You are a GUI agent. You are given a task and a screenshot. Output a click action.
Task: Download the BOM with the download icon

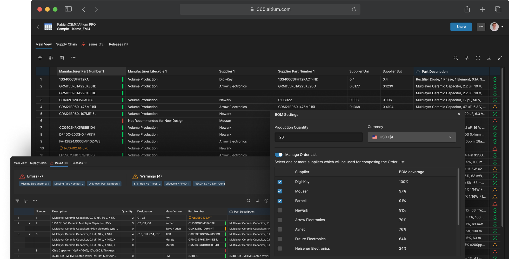pyautogui.click(x=489, y=58)
